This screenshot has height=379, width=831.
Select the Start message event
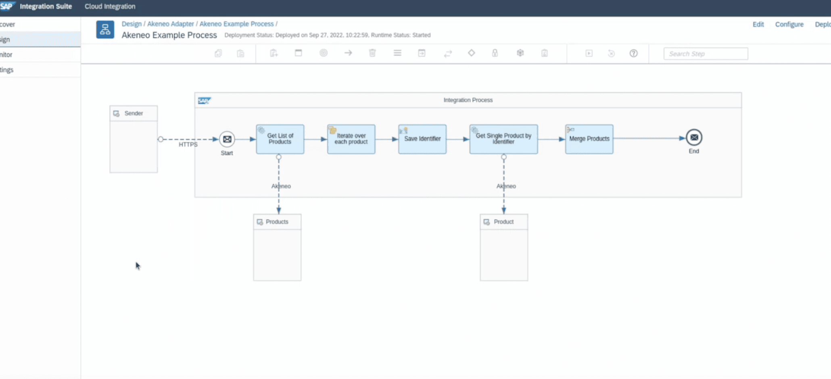(x=227, y=139)
